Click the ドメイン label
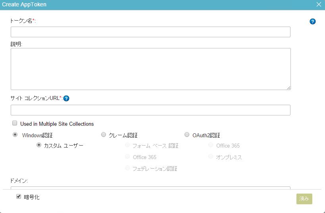The width and height of the screenshot is (325, 213). 19,181
